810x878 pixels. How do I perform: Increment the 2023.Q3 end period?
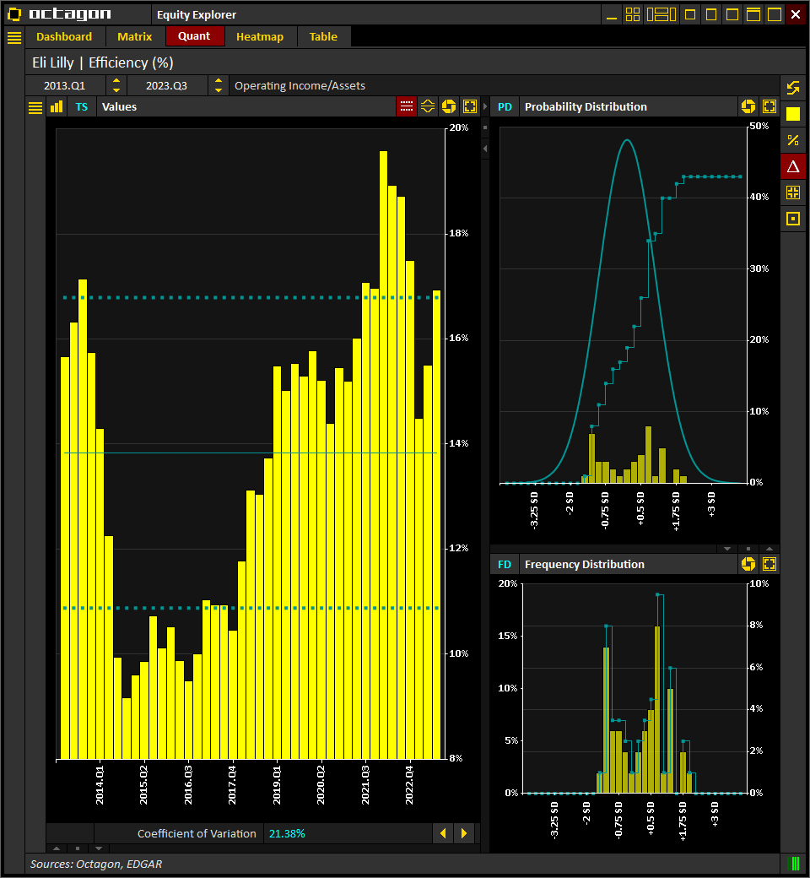(219, 81)
